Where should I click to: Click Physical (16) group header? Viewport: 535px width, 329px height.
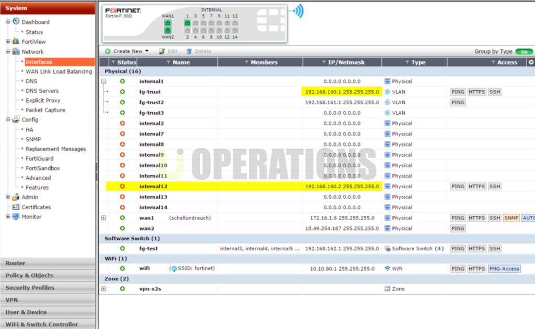(x=122, y=71)
